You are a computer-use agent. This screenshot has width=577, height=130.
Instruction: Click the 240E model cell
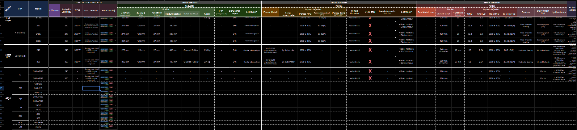(38, 34)
